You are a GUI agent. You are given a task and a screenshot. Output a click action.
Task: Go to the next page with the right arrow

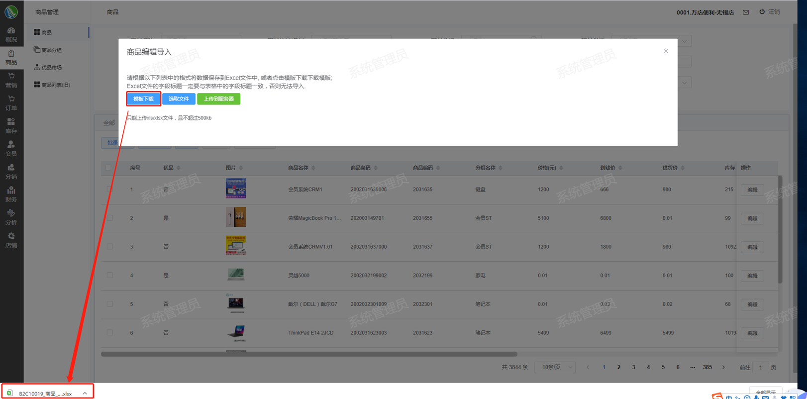click(723, 368)
